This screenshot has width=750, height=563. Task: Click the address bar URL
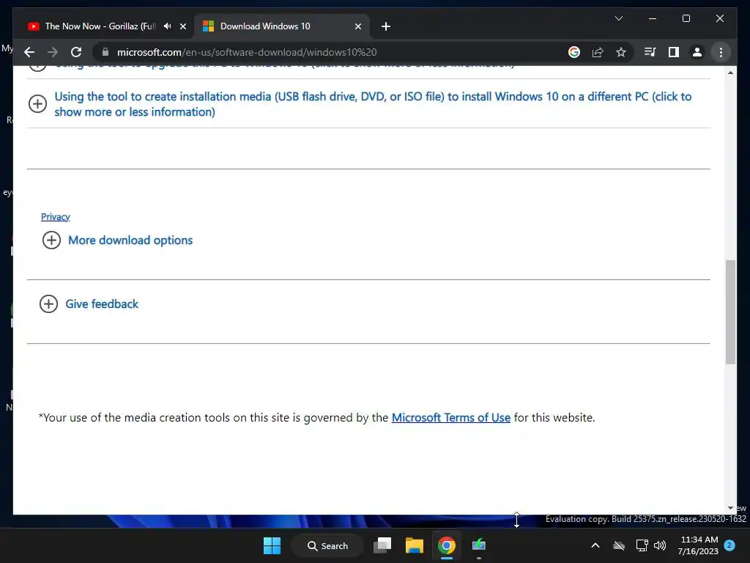pos(247,52)
